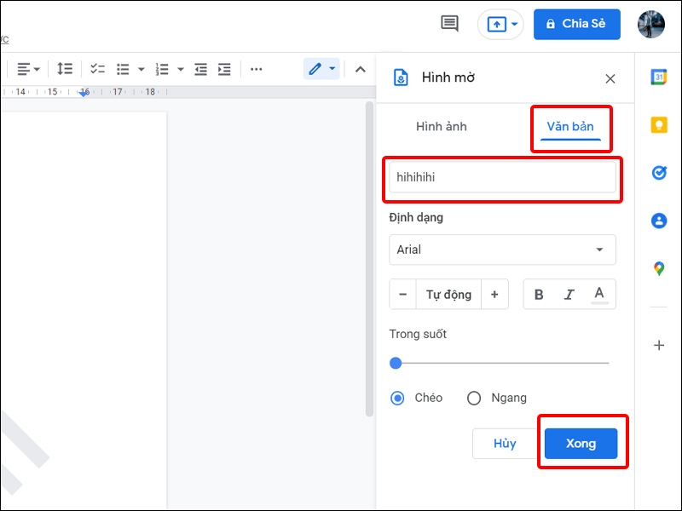
Task: Close the Hình mờ watermark panel
Action: click(610, 78)
